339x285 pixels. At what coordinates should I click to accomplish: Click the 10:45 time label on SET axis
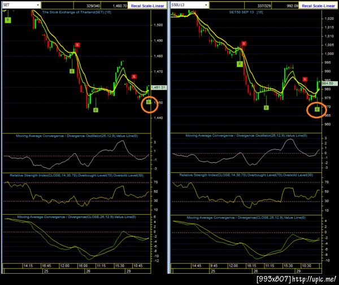coord(138,266)
